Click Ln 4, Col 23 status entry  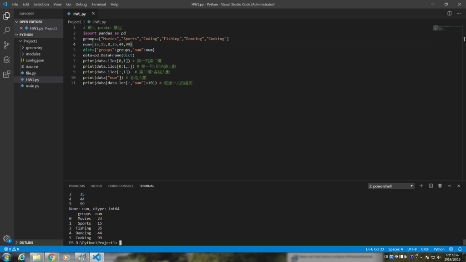click(x=375, y=249)
